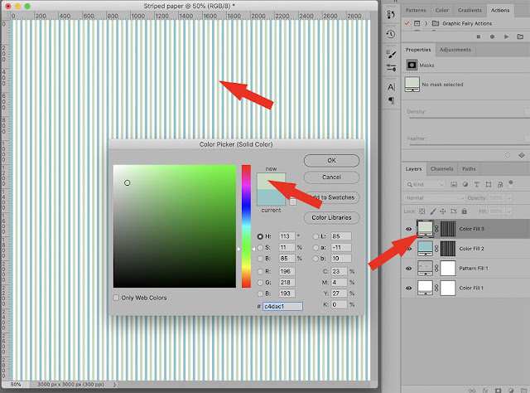Open the Normal blend mode dropdown
This screenshot has width=530, height=393.
coord(434,198)
